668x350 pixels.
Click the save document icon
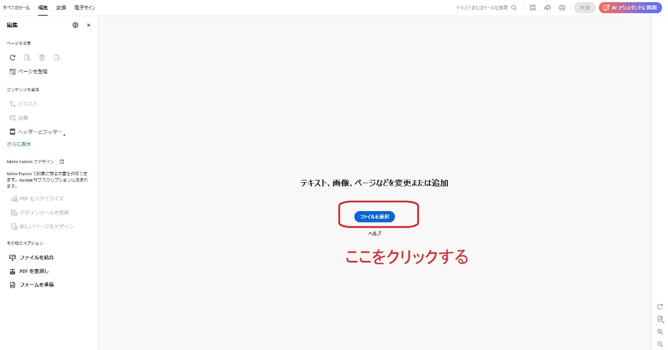click(533, 8)
